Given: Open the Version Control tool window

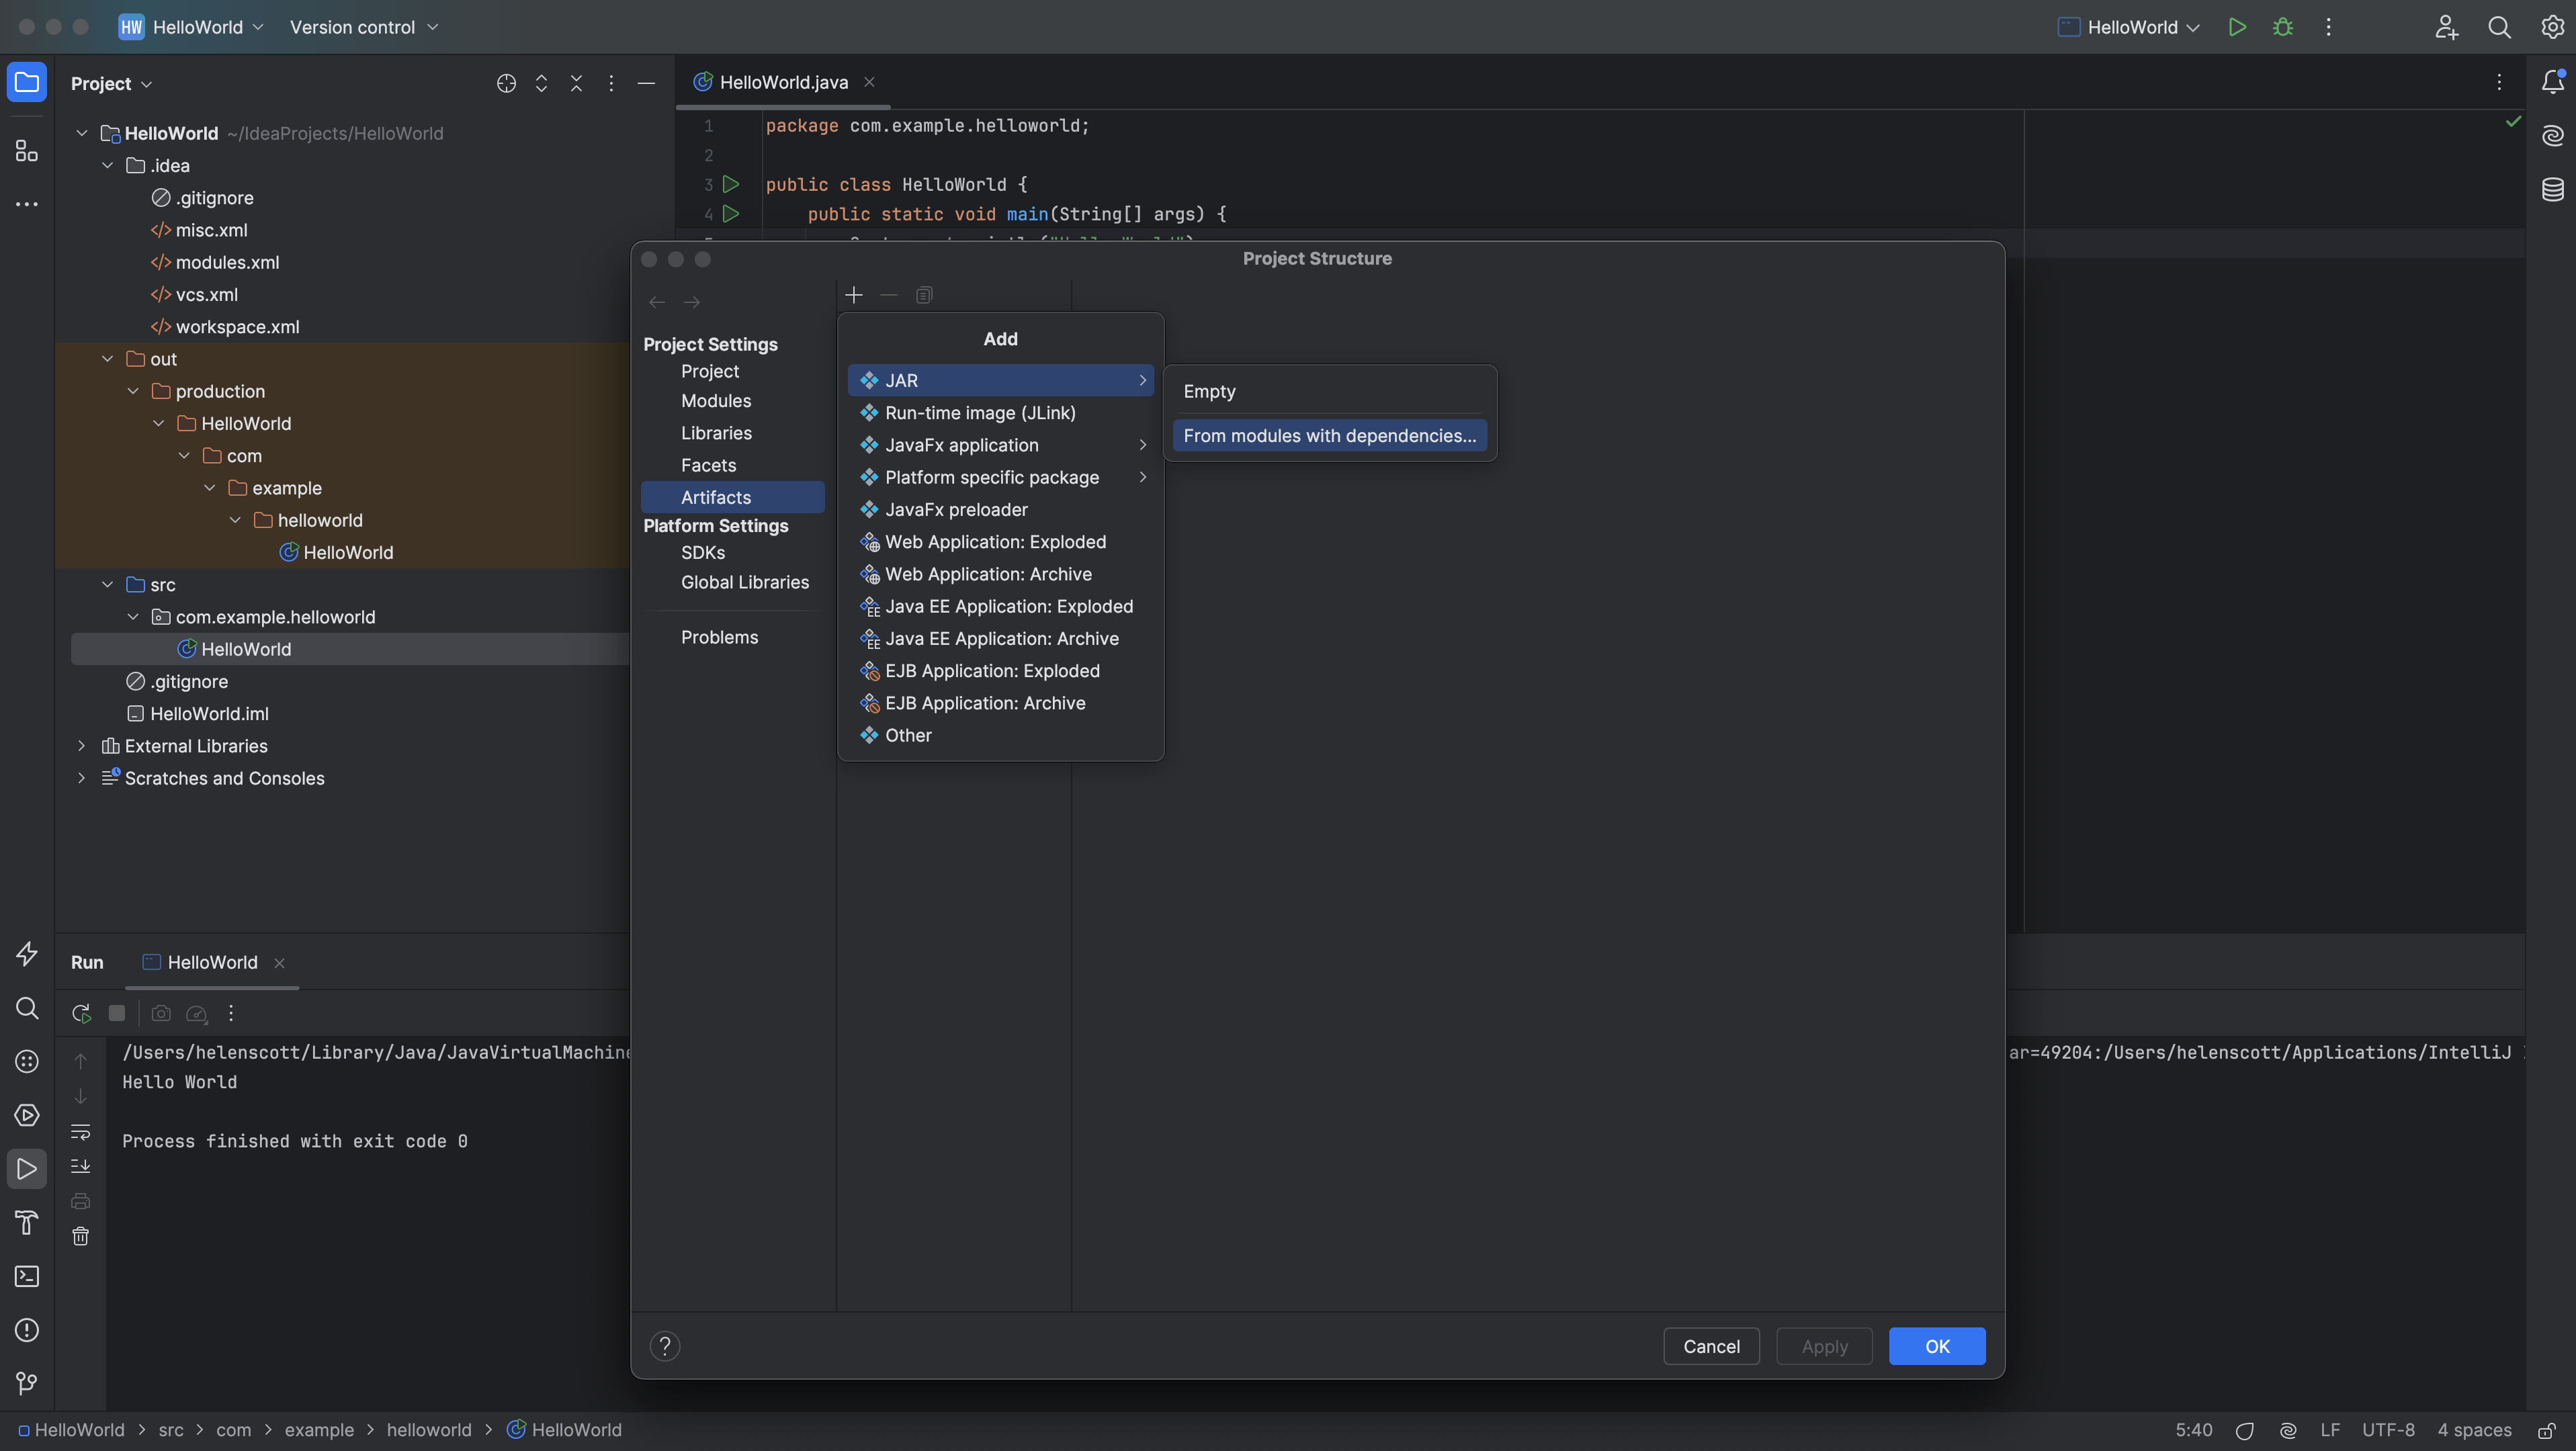Looking at the screenshot, I should (27, 1383).
